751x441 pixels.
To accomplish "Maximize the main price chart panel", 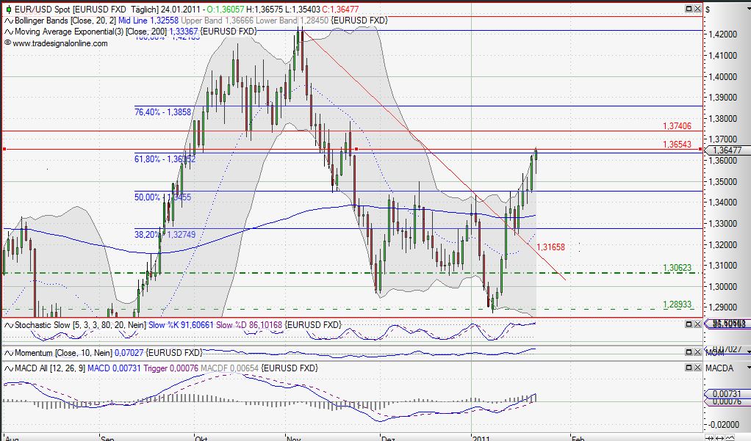I will [689, 9].
